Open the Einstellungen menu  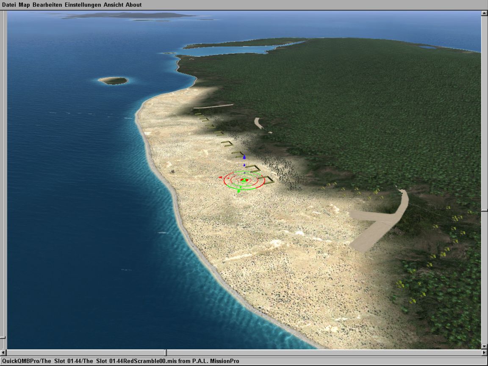[83, 5]
